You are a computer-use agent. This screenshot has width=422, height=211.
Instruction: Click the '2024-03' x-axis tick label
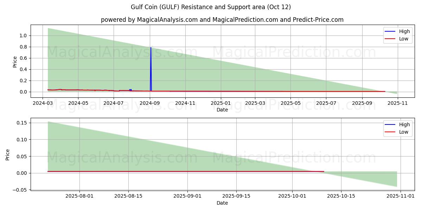[x=43, y=103]
